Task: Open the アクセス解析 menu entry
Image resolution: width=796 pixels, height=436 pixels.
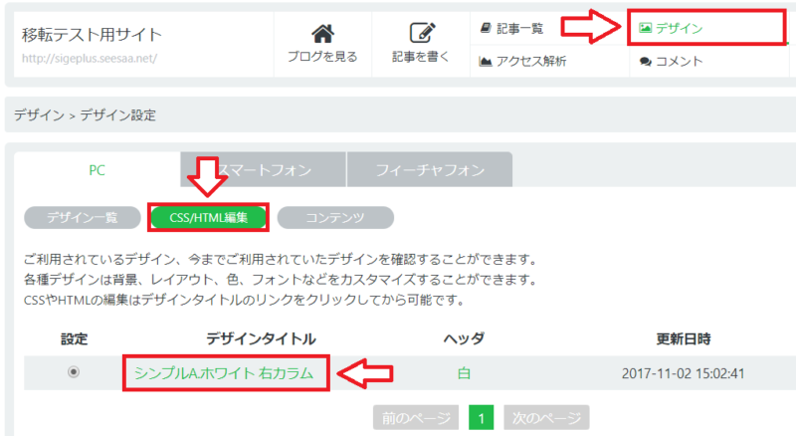Action: tap(531, 62)
